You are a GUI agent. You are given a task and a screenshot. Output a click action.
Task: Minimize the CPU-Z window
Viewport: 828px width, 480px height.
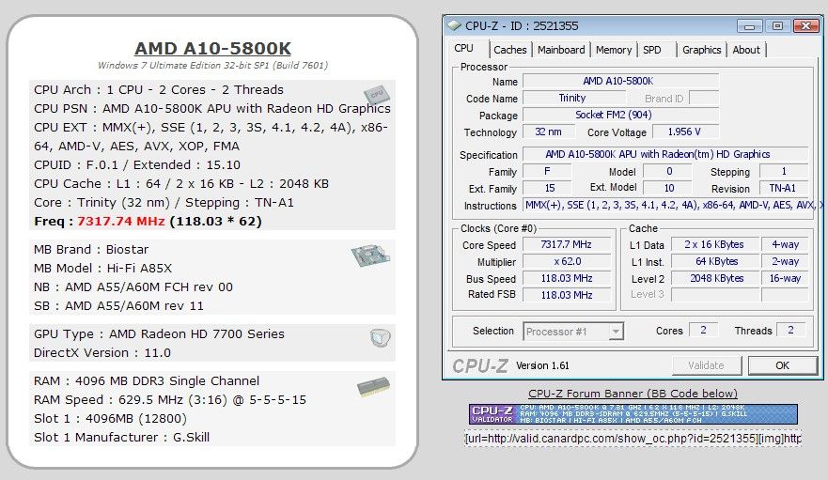[749, 26]
